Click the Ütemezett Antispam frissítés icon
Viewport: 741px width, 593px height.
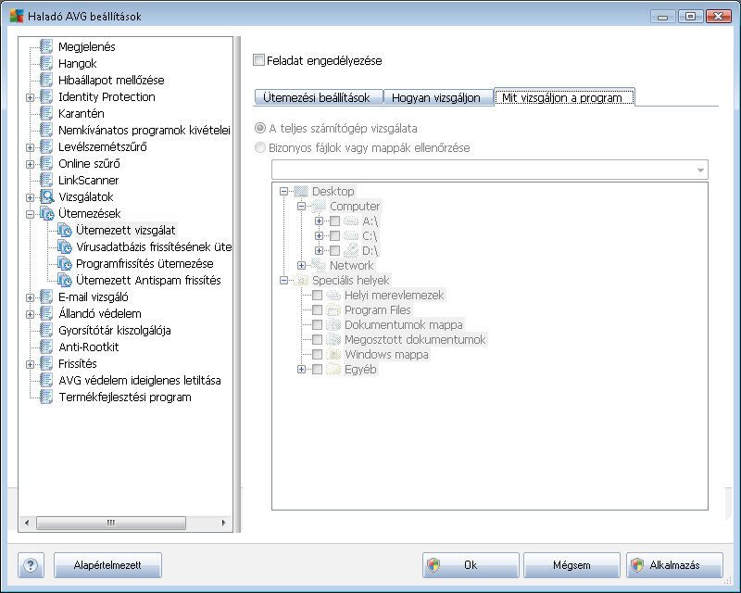coord(64,280)
